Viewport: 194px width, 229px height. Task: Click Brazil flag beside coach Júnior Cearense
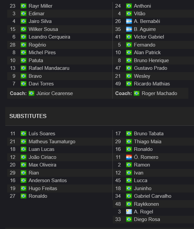32,93
